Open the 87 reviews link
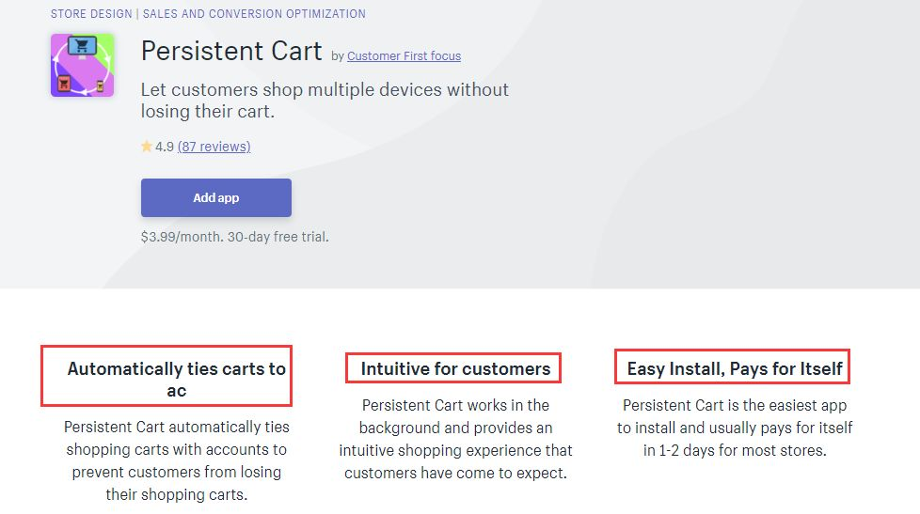The height and width of the screenshot is (514, 920). tap(214, 147)
